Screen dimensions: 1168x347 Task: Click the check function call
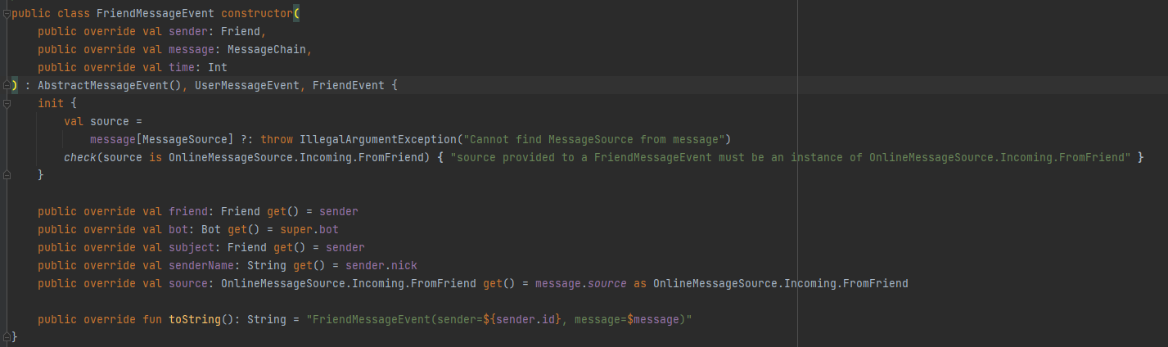(x=80, y=157)
